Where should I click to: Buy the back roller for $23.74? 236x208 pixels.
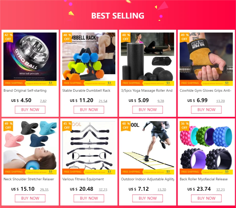206,198
